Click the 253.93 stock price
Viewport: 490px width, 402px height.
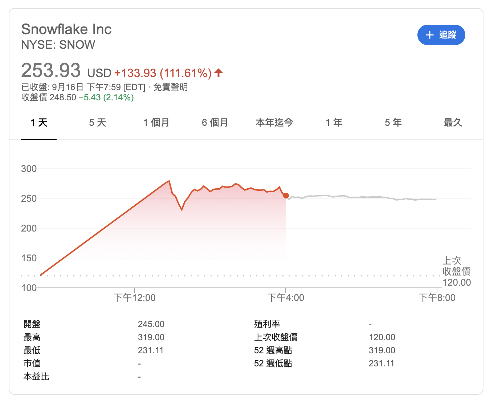[51, 70]
